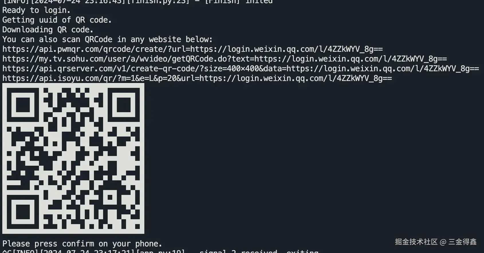Open the api.pwmqr.com QR code link
The image size is (484, 253).
192,49
